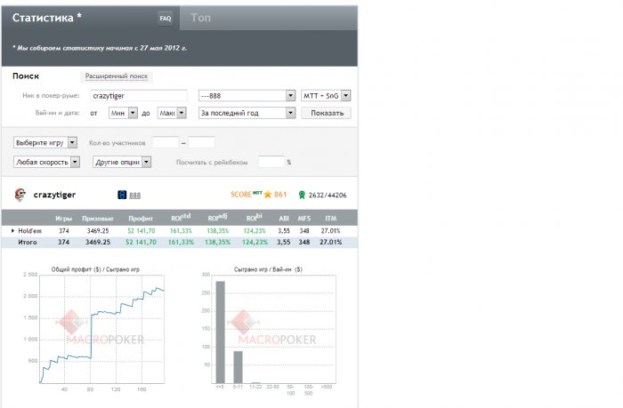Sort by ROI adj column header
Viewport: 623px width, 408px height.
(x=217, y=218)
